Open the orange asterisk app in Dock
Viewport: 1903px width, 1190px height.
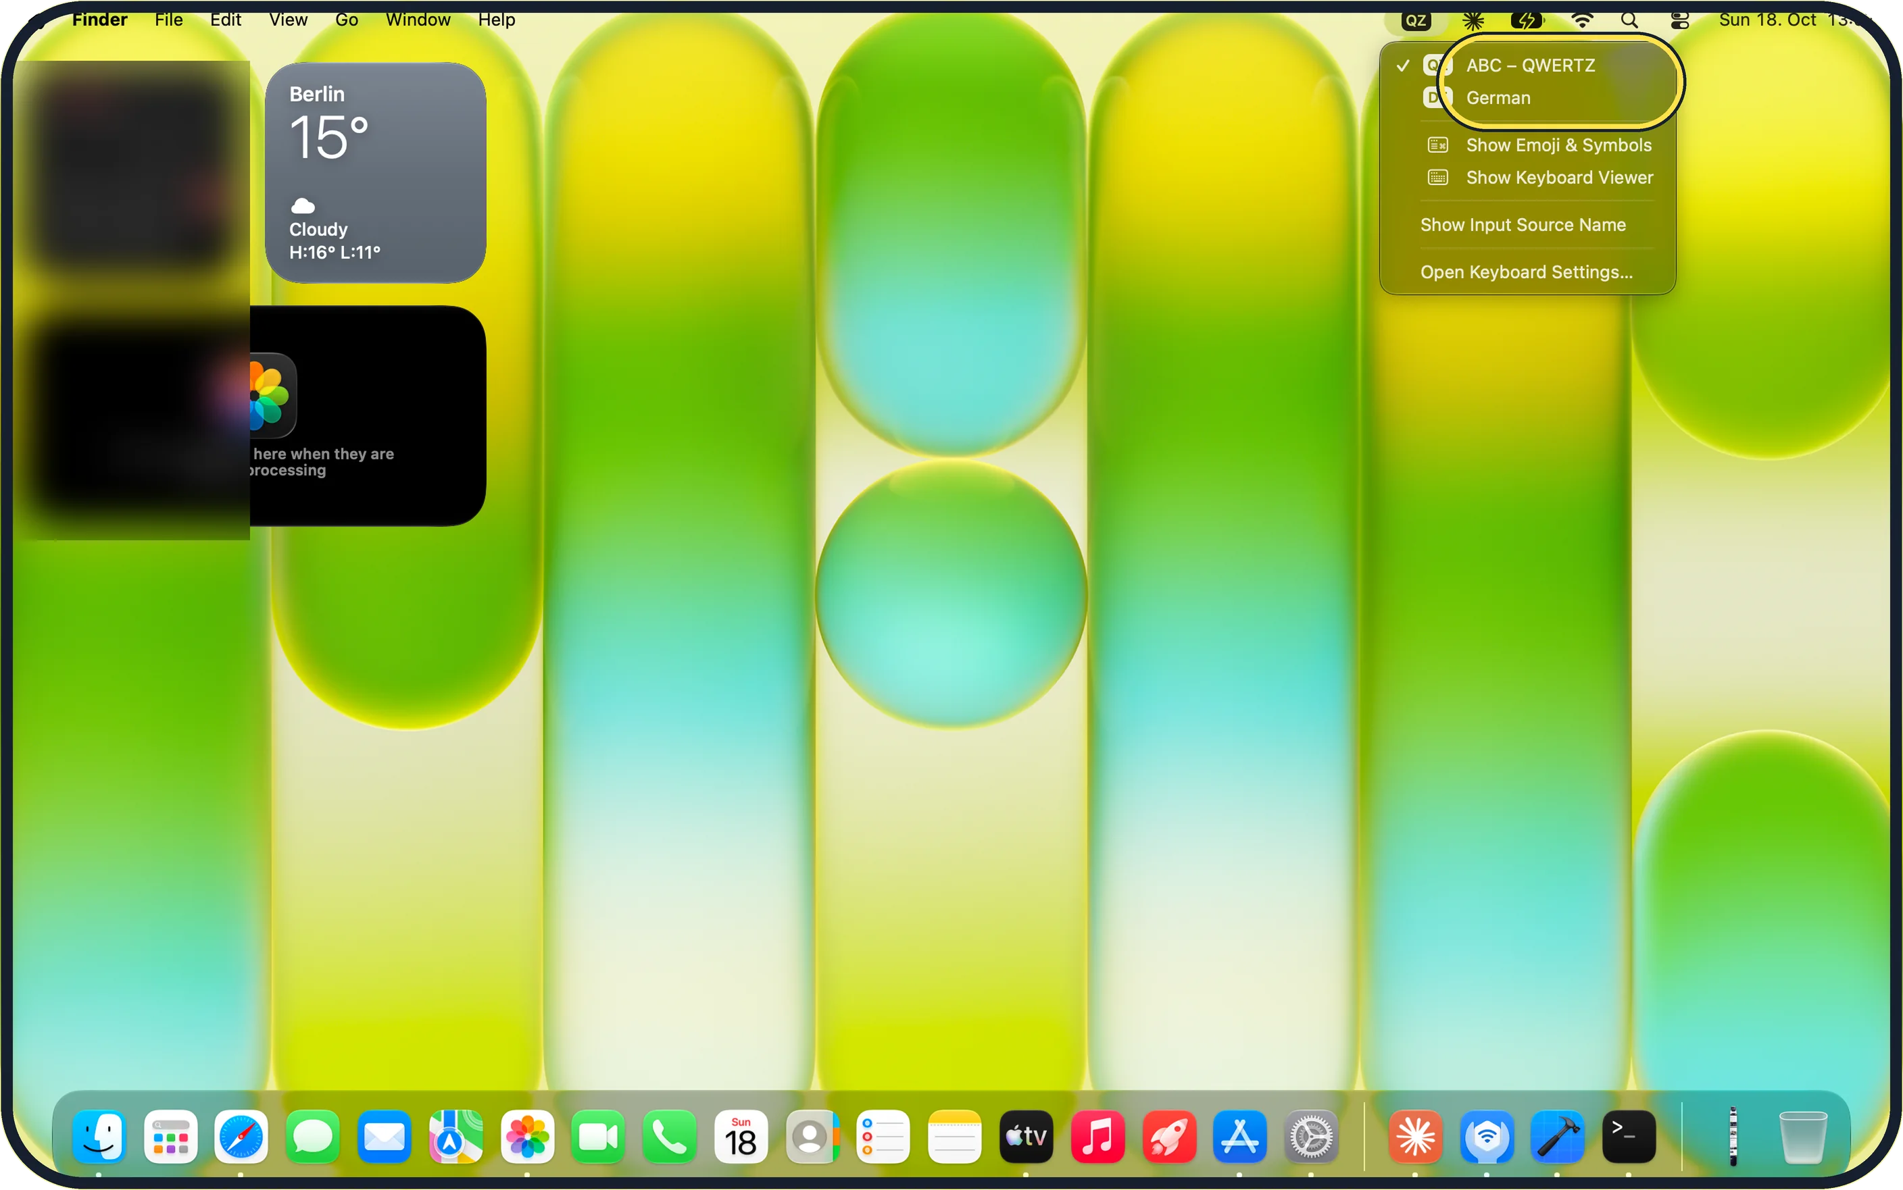pyautogui.click(x=1415, y=1137)
